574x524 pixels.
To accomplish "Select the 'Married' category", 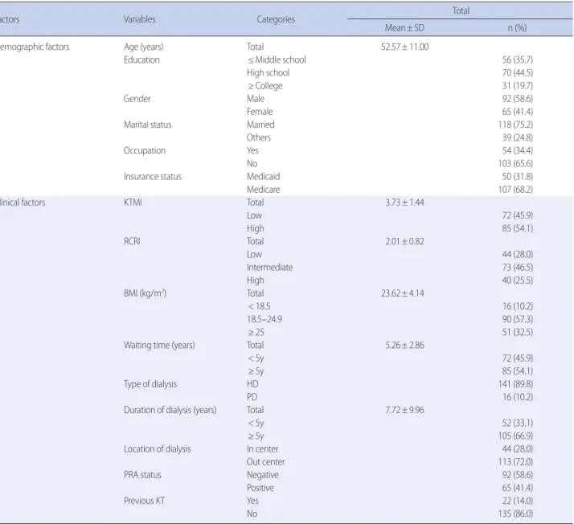I will click(260, 125).
